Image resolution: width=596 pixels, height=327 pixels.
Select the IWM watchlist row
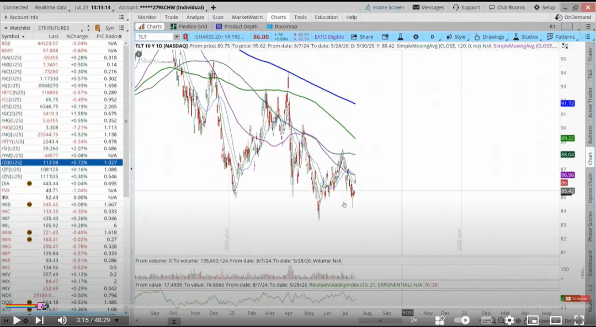[62, 232]
